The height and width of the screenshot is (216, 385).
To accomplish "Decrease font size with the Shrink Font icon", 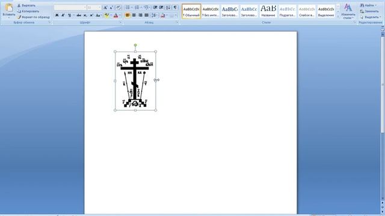I will [x=111, y=8].
